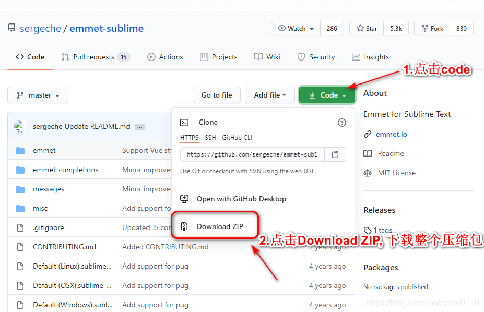Open the Releases heading link
This screenshot has height=312, width=484.
[380, 210]
